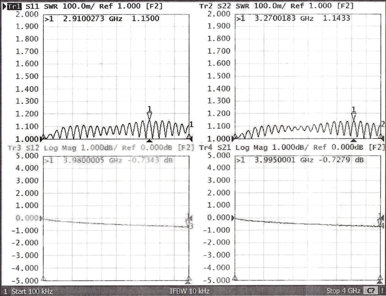Click the exclamation warning icon in status bar
The width and height of the screenshot is (386, 296).
click(x=381, y=291)
